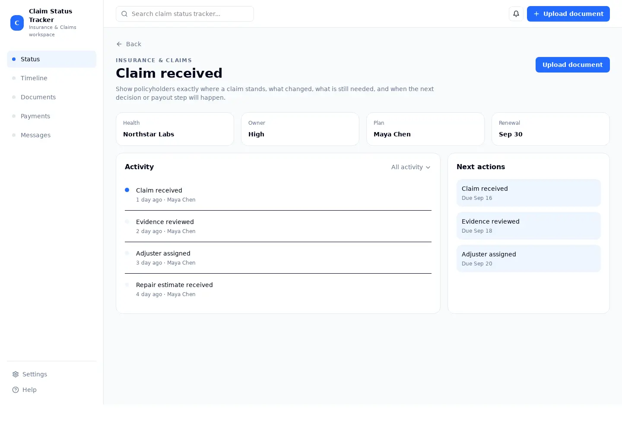Go to Documents in the sidebar
The width and height of the screenshot is (622, 442).
tap(52, 97)
